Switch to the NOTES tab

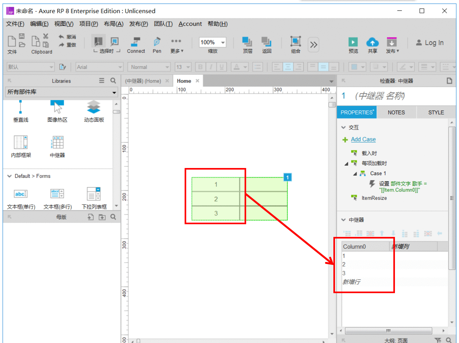pos(396,112)
